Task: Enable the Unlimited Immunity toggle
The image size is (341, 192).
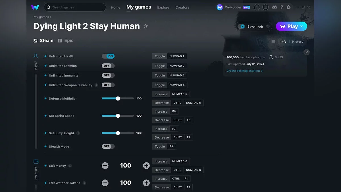Action: (108, 75)
